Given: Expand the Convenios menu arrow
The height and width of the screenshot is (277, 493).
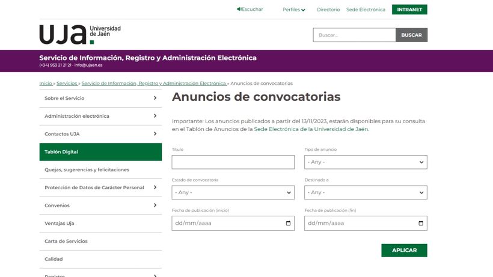Looking at the screenshot, I should tap(155, 205).
